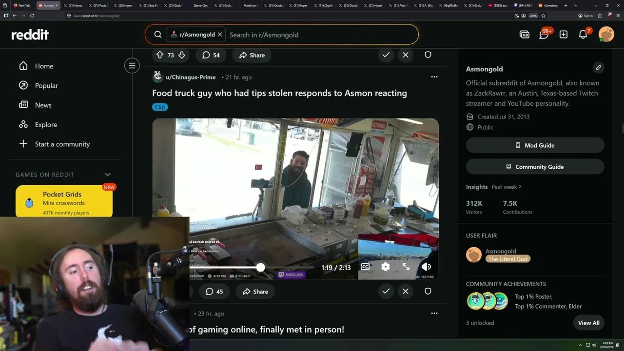This screenshot has width=624, height=351.
Task: Remove the food truck post
Action: pyautogui.click(x=406, y=292)
